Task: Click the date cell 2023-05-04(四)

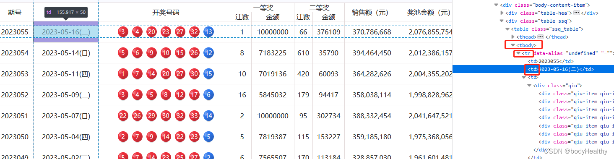Action: (66, 137)
